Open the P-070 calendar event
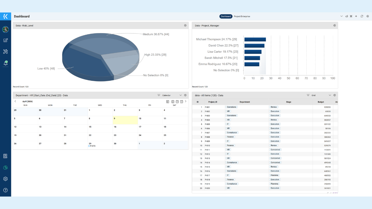Viewport: 372px width, 209px height. (x=92, y=146)
